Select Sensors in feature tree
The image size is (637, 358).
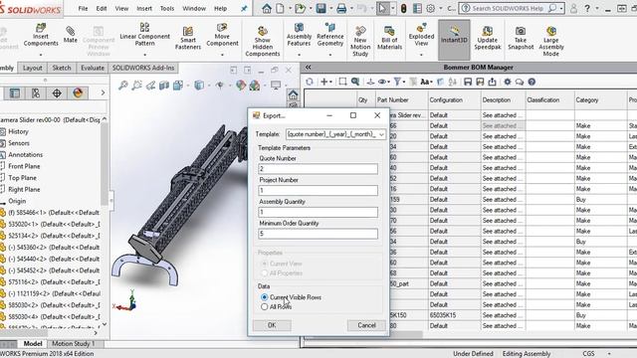pos(19,143)
